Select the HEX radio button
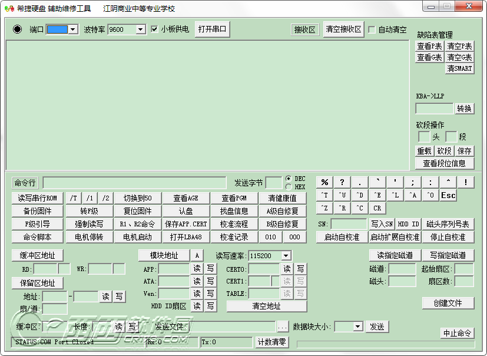487x356 pixels. tap(289, 187)
